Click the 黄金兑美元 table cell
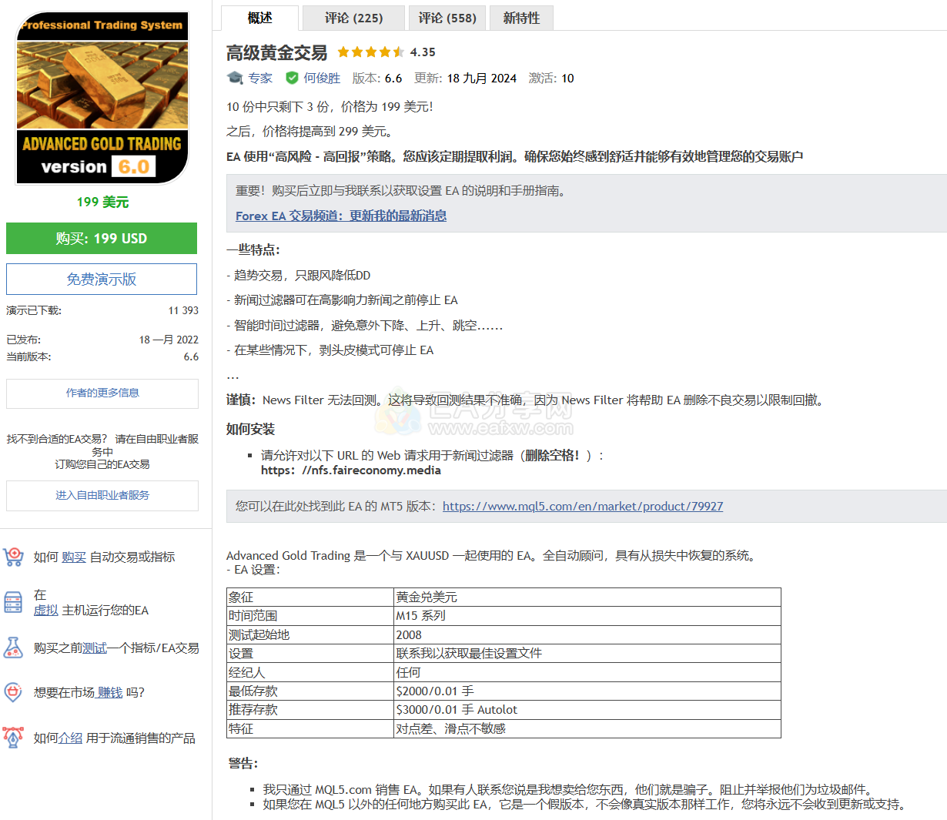 [587, 597]
